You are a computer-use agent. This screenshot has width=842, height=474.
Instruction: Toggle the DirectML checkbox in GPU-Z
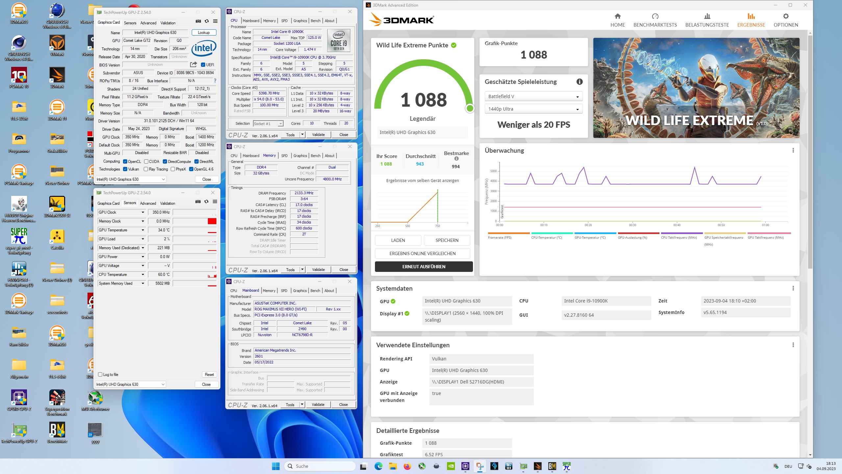tap(196, 162)
